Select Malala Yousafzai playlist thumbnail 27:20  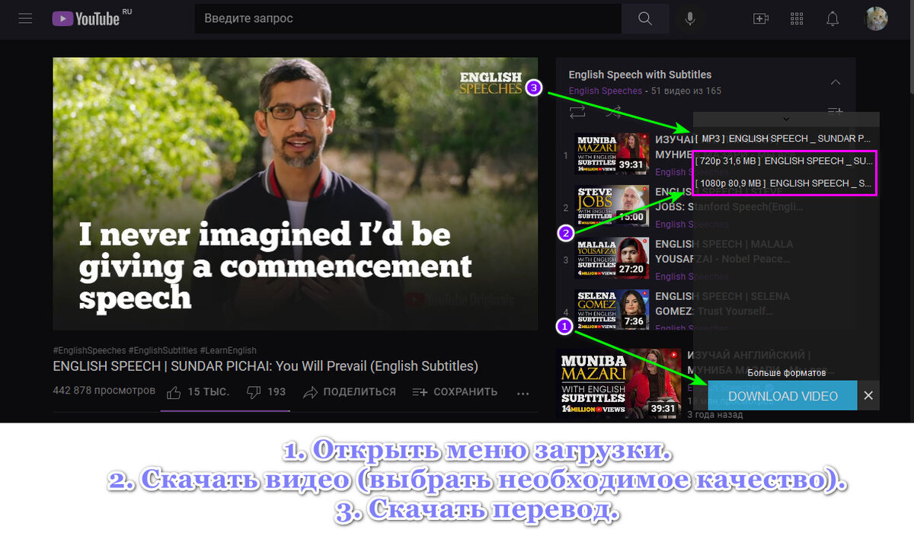pos(612,258)
